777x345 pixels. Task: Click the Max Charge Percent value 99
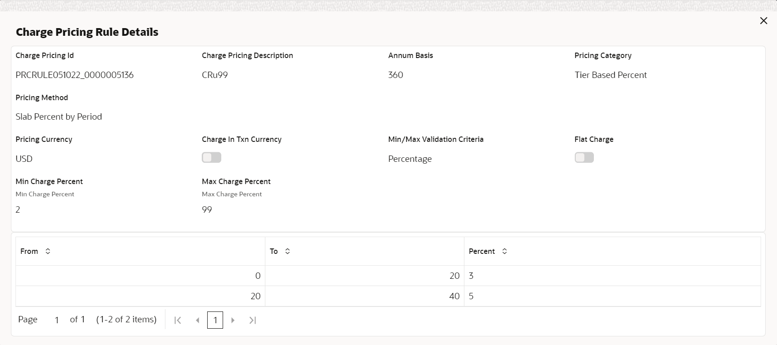coord(207,209)
